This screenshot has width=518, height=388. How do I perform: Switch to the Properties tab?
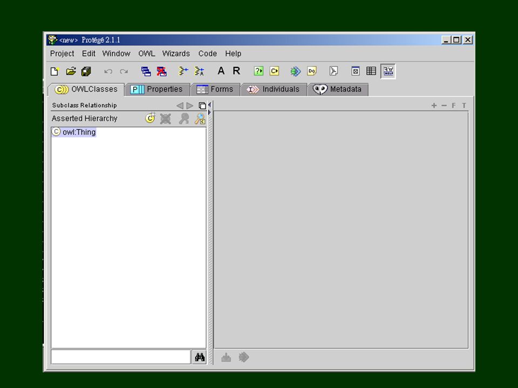point(158,89)
